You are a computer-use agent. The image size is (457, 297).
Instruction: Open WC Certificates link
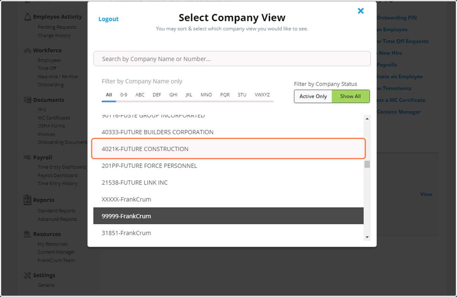(54, 118)
